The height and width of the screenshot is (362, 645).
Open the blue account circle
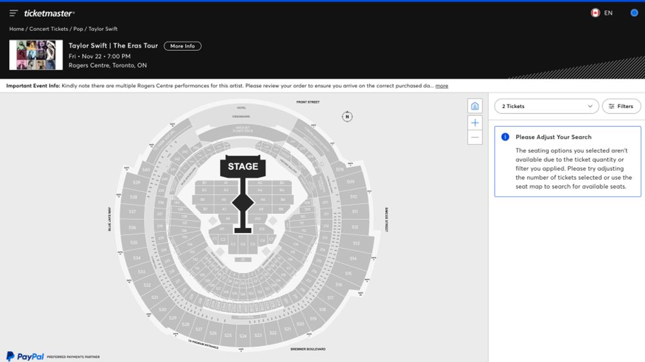pyautogui.click(x=634, y=13)
